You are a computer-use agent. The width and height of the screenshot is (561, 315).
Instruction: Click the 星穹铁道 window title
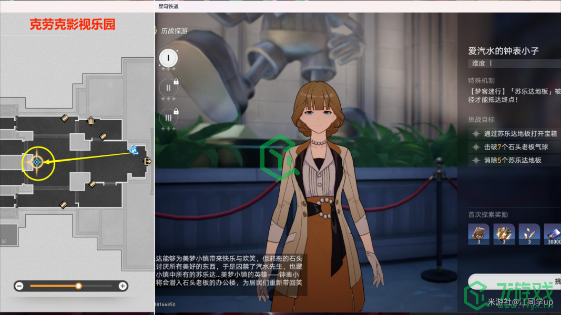pos(168,6)
